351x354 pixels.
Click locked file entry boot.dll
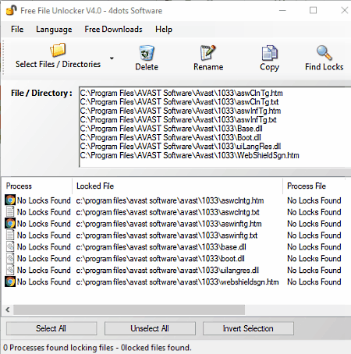click(x=160, y=258)
